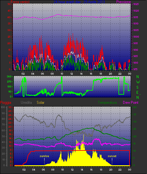This screenshot has width=147, height=174.
Task: Click the '100' humidity axis value
Action: click(x=3, y=107)
